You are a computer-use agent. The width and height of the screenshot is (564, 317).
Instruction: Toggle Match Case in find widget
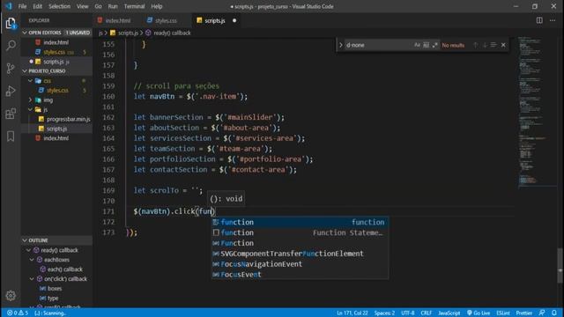pos(417,45)
